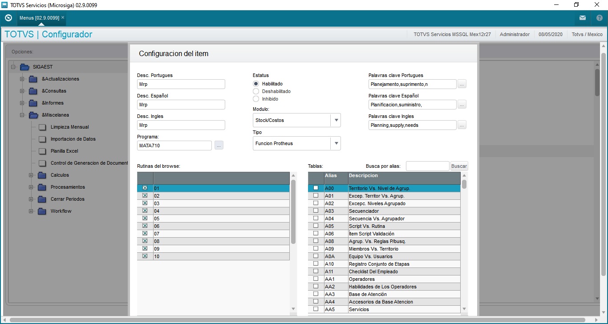Expand the Procesamientos tree node
Image resolution: width=608 pixels, height=324 pixels.
(31, 187)
